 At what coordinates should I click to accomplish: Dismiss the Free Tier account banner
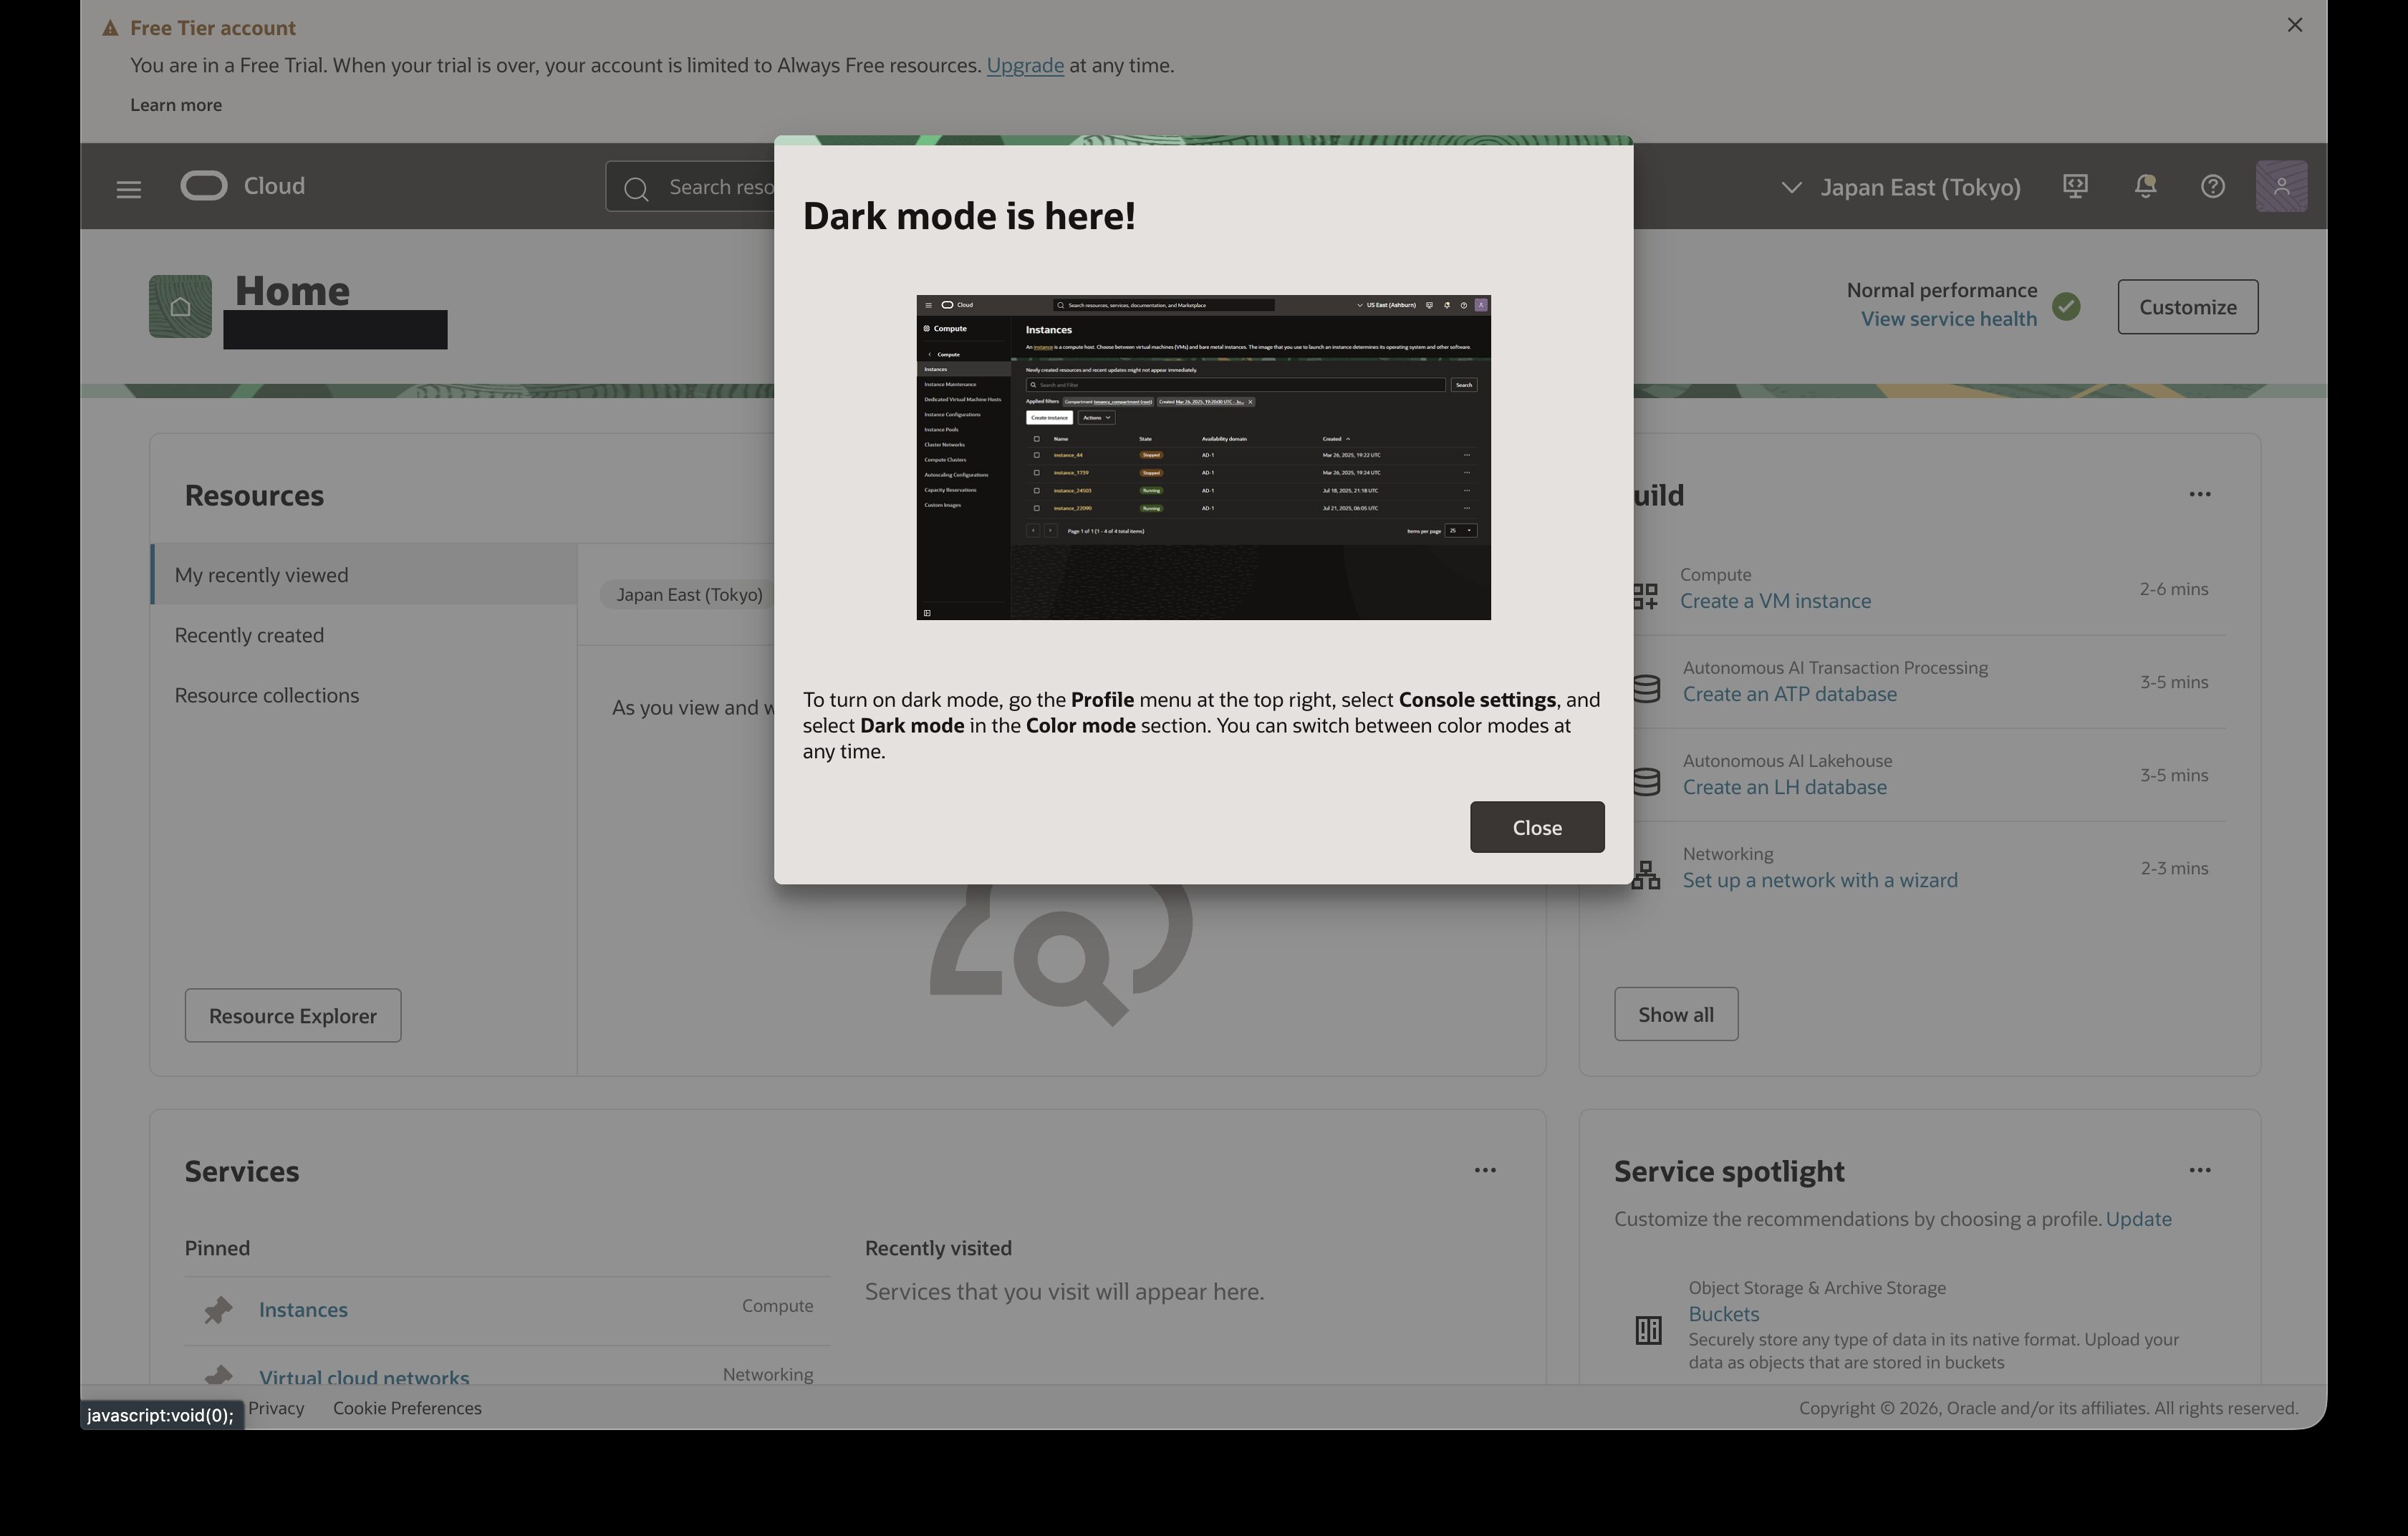click(2295, 25)
